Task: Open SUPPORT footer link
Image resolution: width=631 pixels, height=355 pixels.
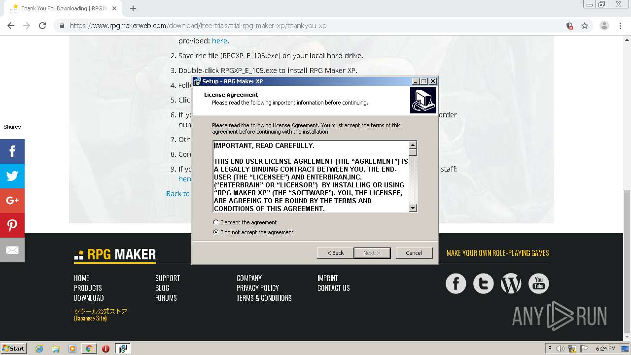Action: point(168,278)
